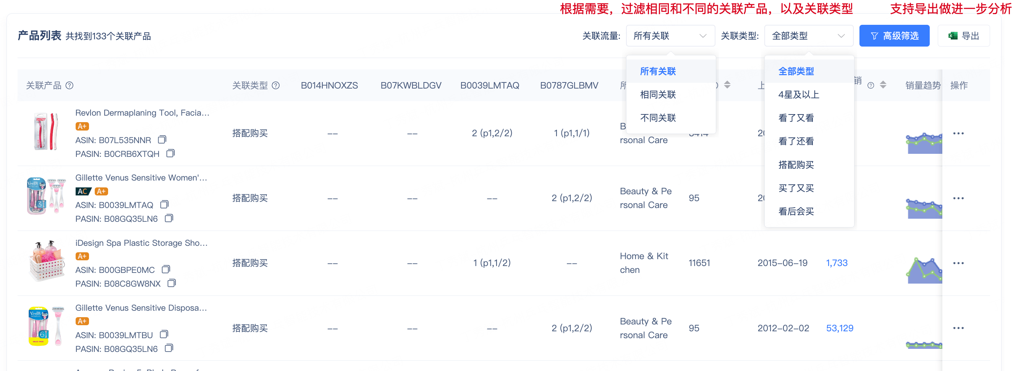View sales trend chart for iDesign row

click(x=924, y=270)
